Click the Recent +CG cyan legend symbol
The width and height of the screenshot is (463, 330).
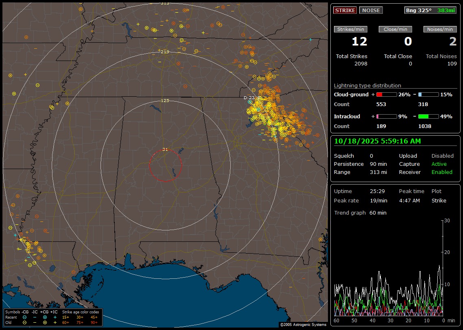tap(45, 317)
